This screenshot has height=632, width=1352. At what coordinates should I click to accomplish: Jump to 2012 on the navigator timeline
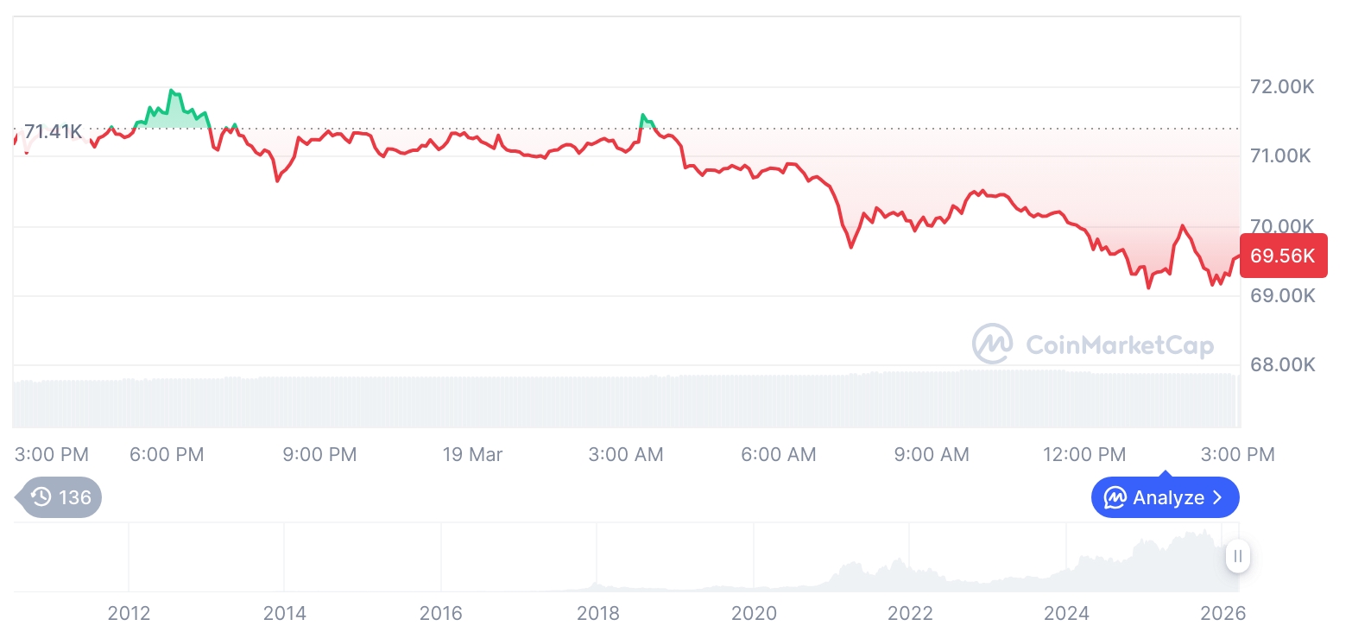tap(129, 614)
